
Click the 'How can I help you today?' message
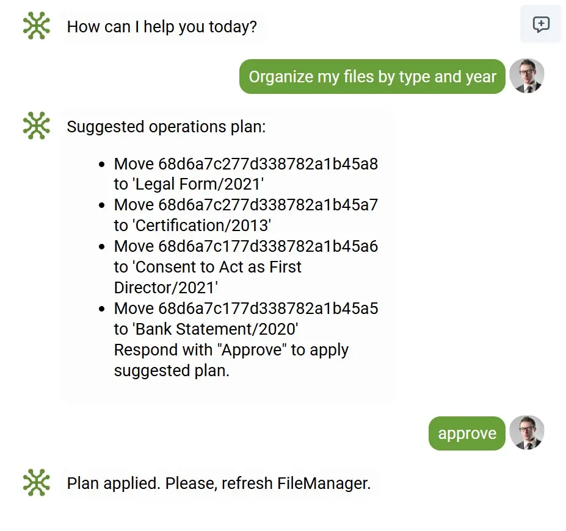(x=162, y=27)
